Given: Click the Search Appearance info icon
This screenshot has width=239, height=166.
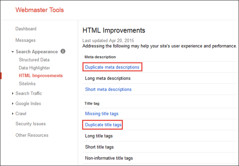Looking at the screenshot, I should pos(63,51).
